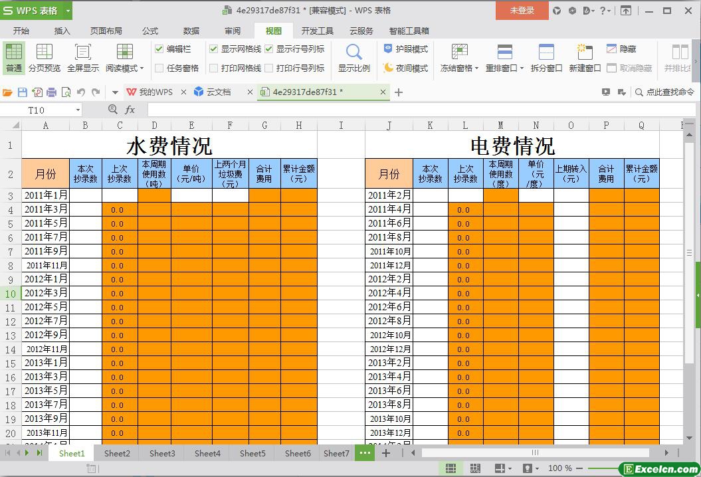The width and height of the screenshot is (701, 477).
Task: Click the 显示比例 zoom magnifier icon
Action: [353, 52]
